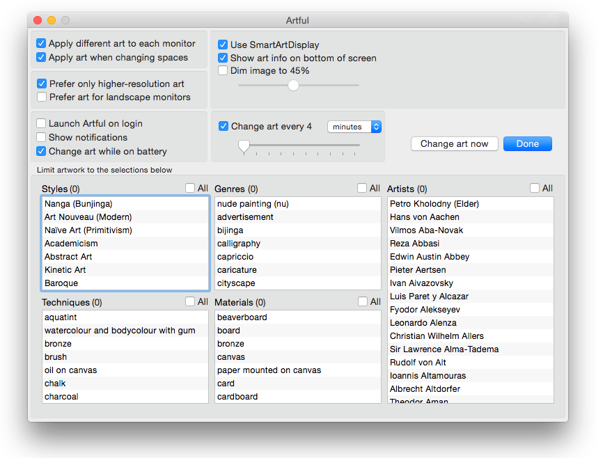Screen dimensions: 596x458
Task: Select artist Luis Paret y Alcazar
Action: [x=471, y=297]
